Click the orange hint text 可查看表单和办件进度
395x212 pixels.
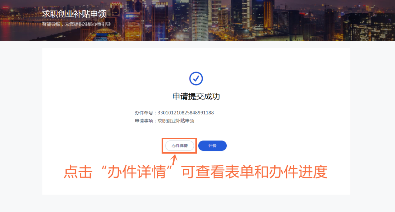coord(254,172)
